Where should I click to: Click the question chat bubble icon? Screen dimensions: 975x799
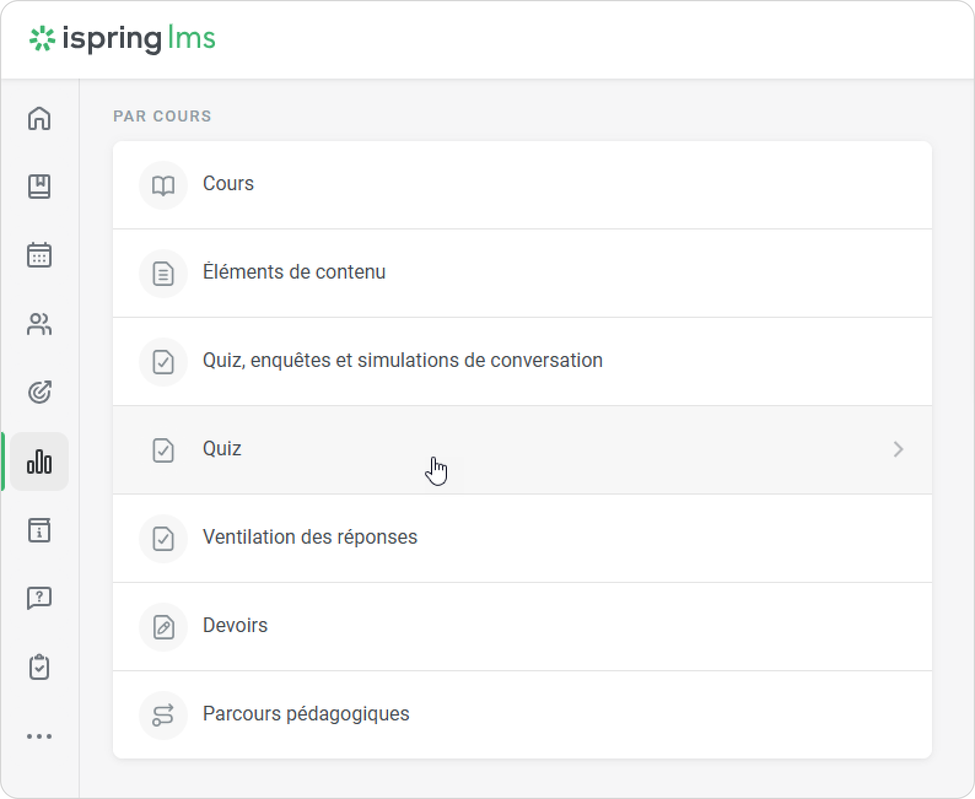(x=39, y=598)
